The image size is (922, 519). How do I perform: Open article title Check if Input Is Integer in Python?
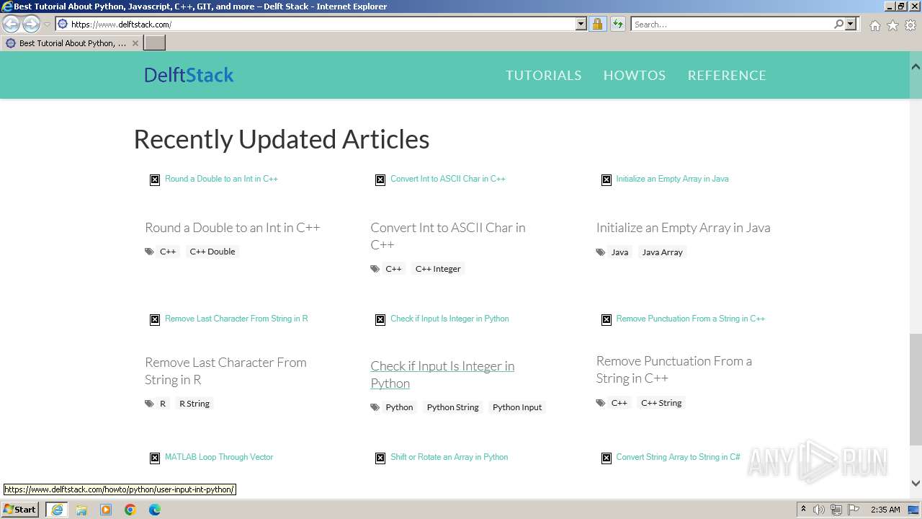coord(442,374)
